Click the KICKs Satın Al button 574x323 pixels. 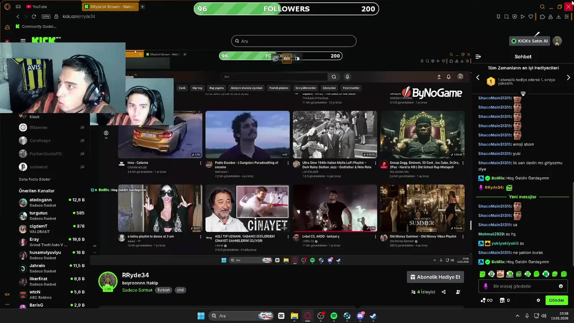[x=530, y=41]
